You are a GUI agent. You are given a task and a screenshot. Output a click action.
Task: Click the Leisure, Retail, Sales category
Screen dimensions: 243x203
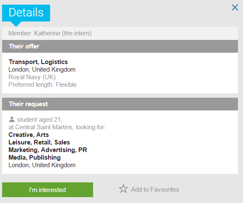[x=39, y=142]
